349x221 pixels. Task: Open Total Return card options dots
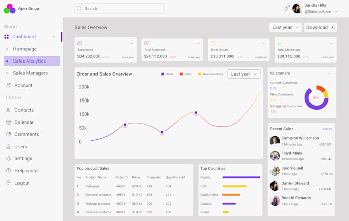(x=265, y=43)
